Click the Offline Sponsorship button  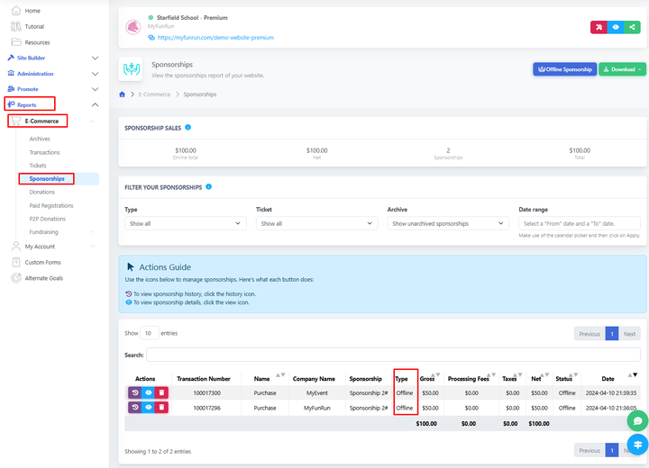[x=564, y=69]
